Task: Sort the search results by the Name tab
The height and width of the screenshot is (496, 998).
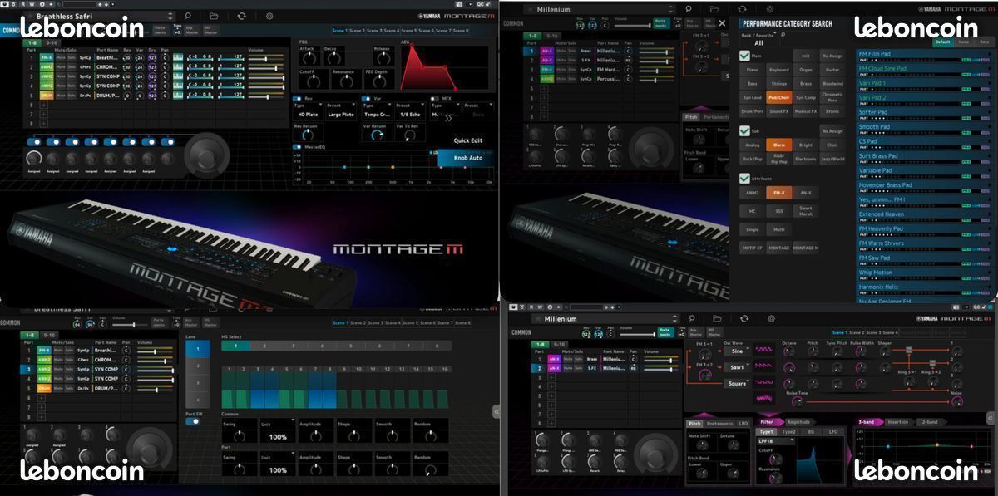Action: (x=964, y=41)
